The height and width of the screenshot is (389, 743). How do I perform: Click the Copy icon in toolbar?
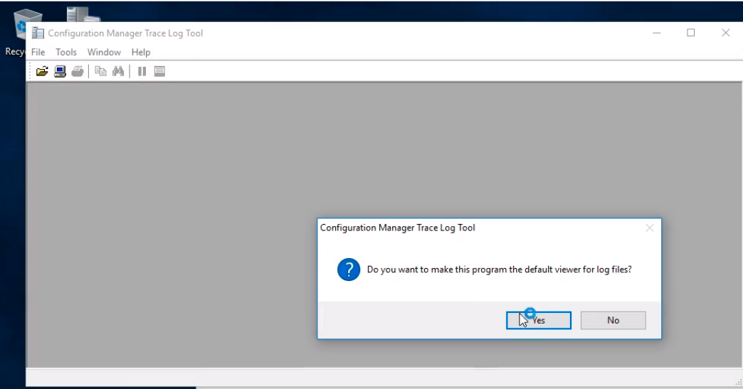tap(100, 71)
